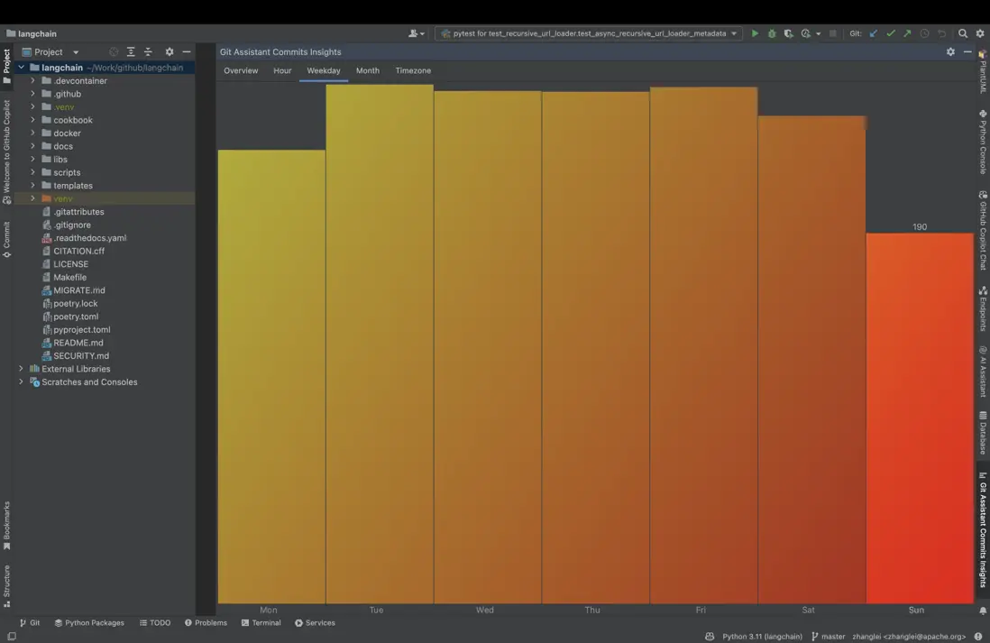Viewport: 990px width, 643px height.
Task: Open Search Everywhere magnifier
Action: click(x=963, y=33)
